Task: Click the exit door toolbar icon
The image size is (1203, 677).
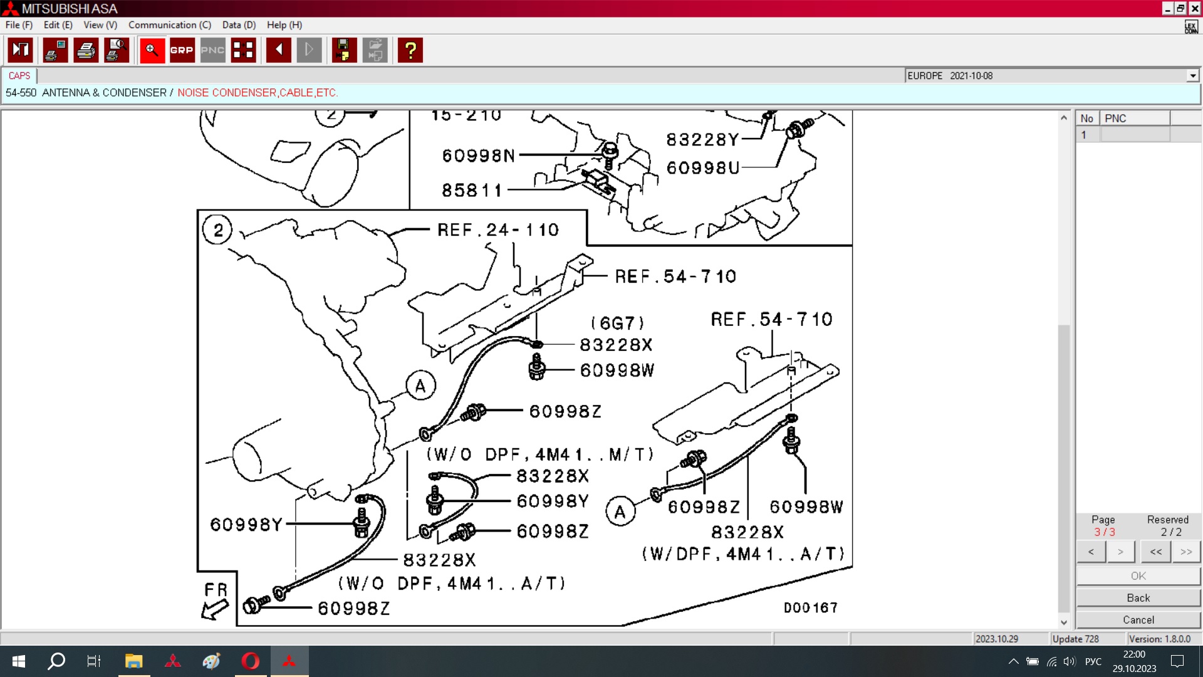Action: point(20,50)
